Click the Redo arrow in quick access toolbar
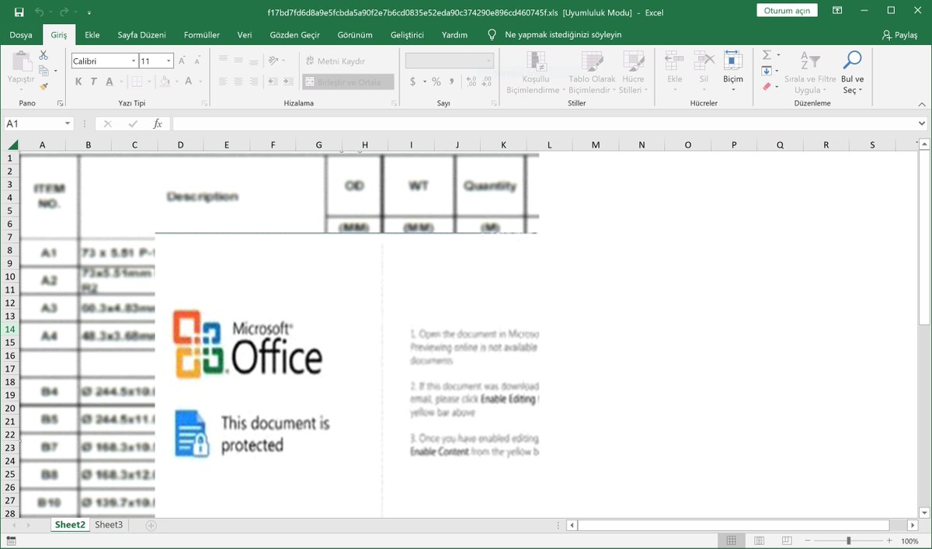The height and width of the screenshot is (549, 932). (64, 12)
